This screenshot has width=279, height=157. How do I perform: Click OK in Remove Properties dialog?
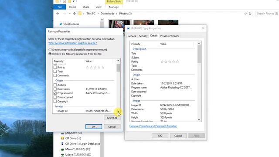(94, 126)
